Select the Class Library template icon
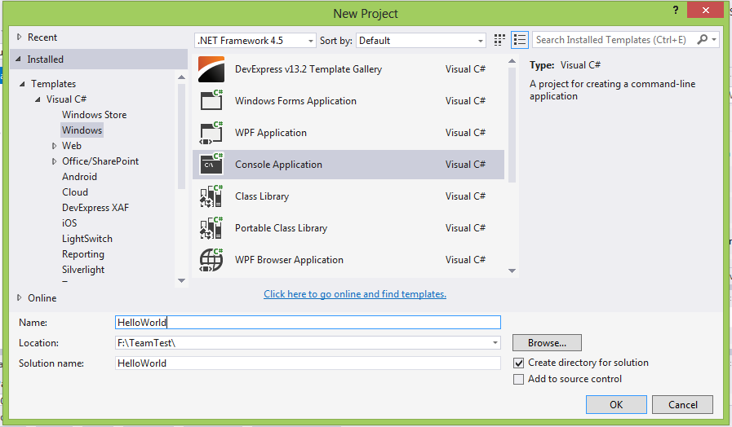 [x=211, y=196]
